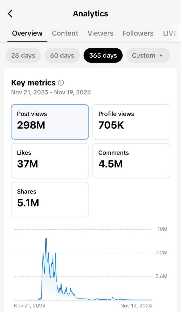Open the Key metrics info icon
The height and width of the screenshot is (312, 182).
pos(61,83)
